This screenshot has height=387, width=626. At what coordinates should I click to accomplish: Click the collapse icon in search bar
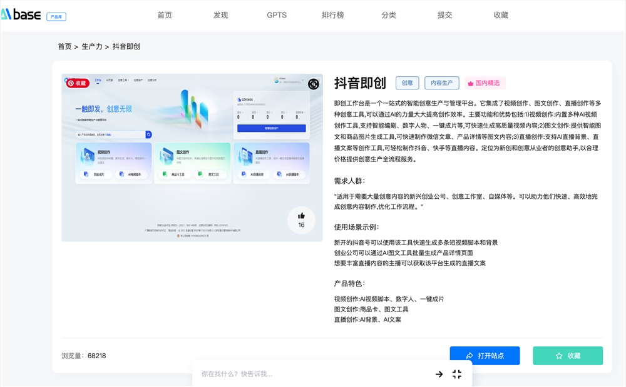pyautogui.click(x=457, y=374)
